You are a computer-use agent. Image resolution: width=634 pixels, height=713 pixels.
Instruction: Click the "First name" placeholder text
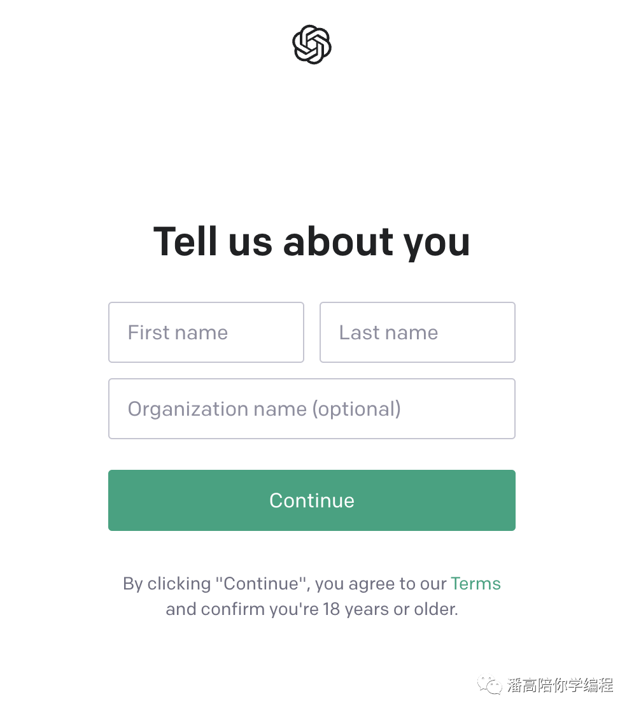[178, 332]
